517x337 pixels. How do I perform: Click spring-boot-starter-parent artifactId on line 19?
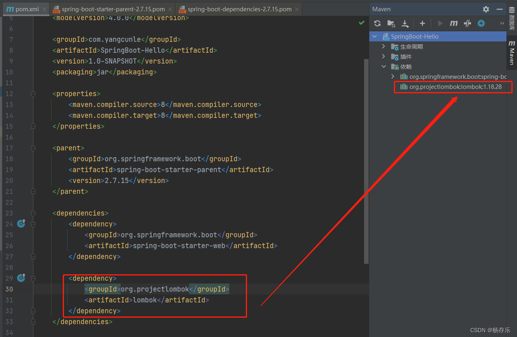169,170
